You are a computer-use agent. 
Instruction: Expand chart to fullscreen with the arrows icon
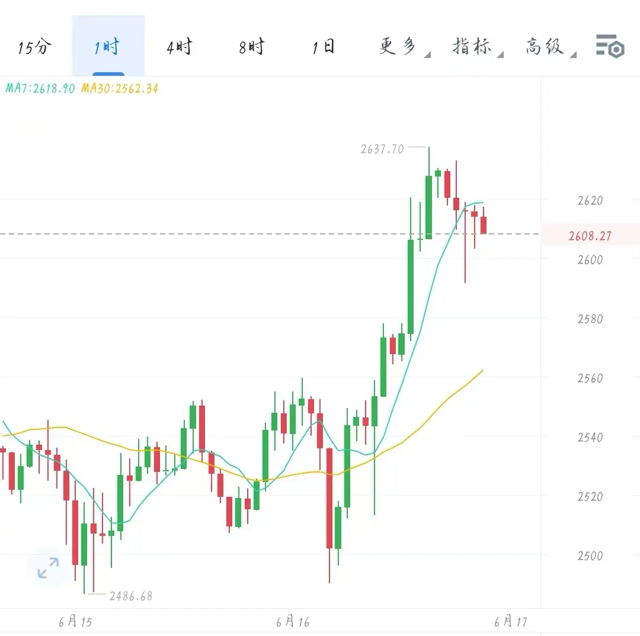(48, 567)
